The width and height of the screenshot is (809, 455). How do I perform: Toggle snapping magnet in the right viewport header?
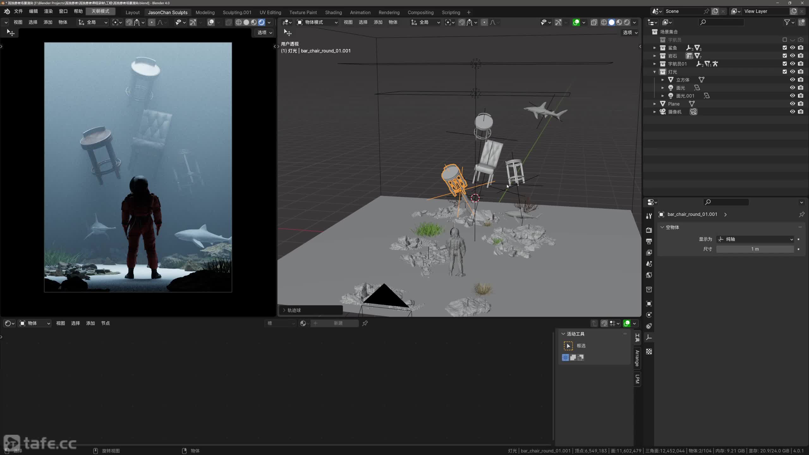[x=462, y=22]
